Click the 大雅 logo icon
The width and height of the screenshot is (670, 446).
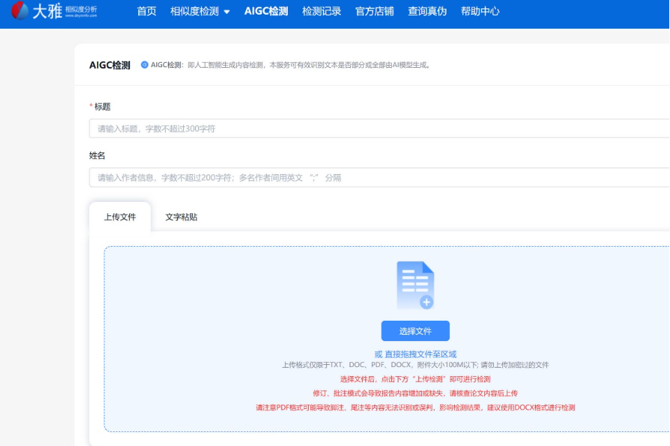click(20, 10)
